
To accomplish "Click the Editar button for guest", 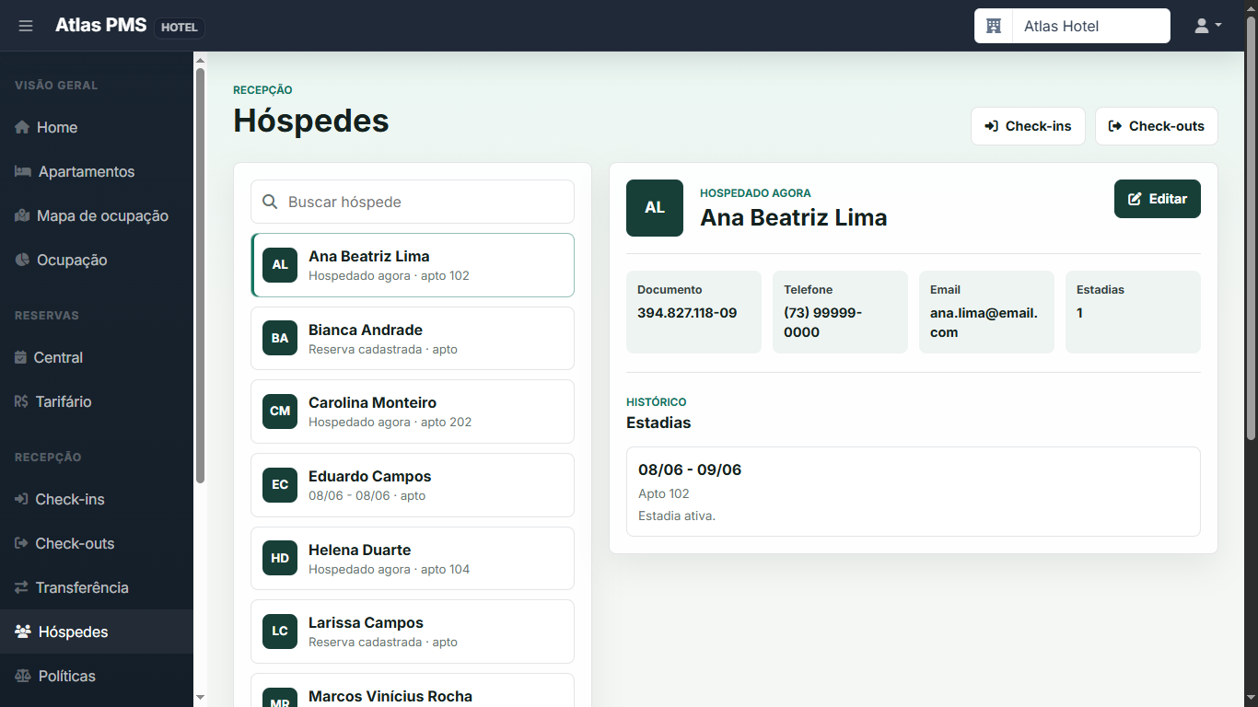I will coord(1157,199).
